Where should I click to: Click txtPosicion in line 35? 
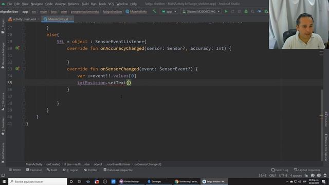tap(92, 83)
